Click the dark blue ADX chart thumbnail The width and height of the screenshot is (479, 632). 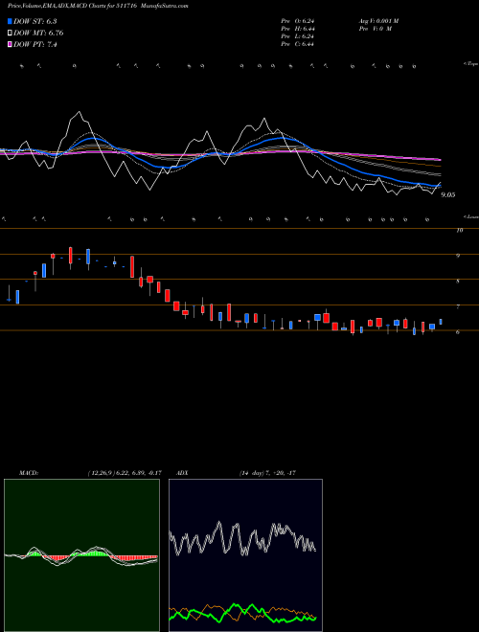(x=245, y=555)
